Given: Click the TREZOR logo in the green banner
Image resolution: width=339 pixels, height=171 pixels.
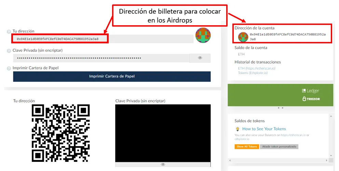Looking at the screenshot, I should [x=311, y=99].
